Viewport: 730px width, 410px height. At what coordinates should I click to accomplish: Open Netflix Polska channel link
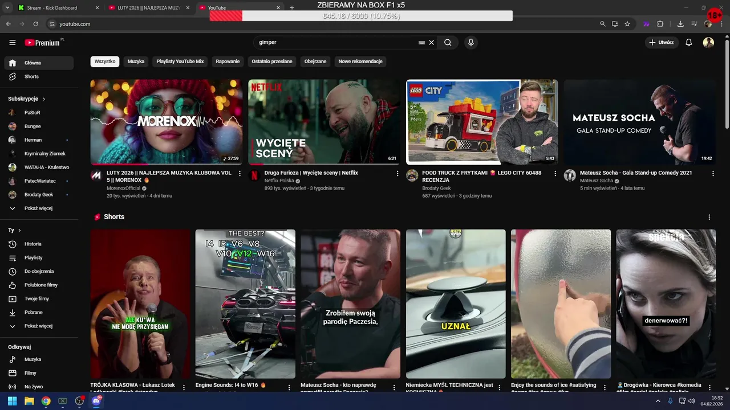click(x=279, y=181)
